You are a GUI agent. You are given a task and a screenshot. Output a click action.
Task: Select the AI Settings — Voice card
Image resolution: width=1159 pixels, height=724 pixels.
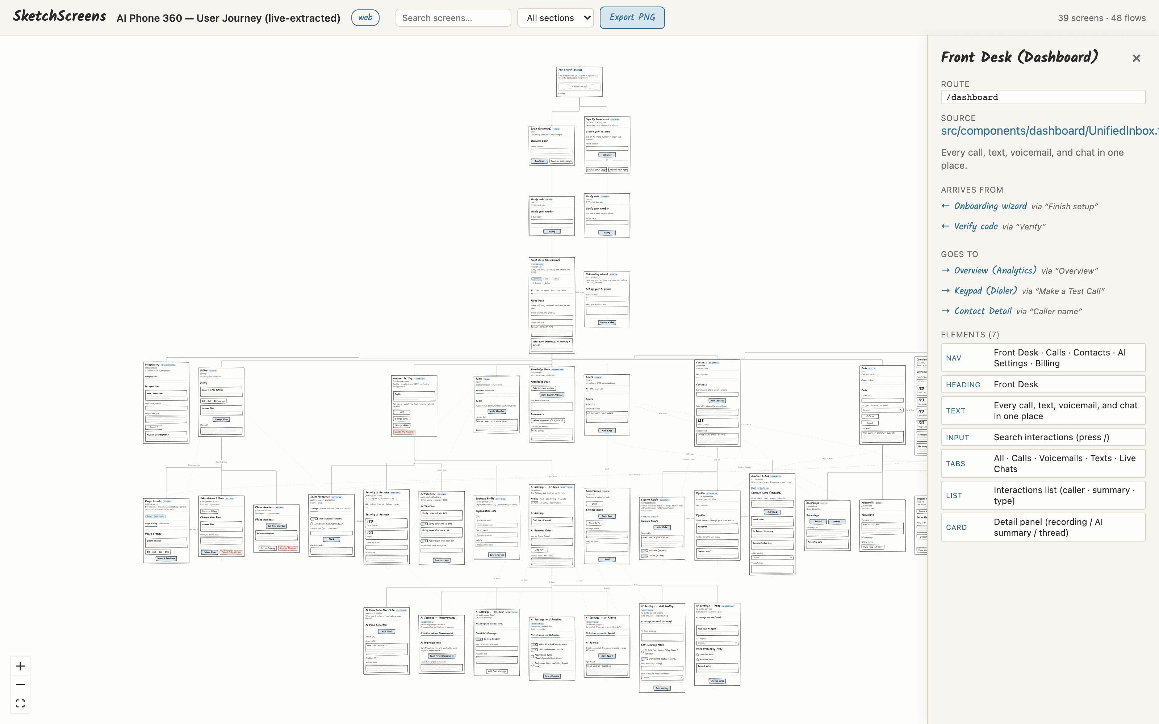pos(717,644)
